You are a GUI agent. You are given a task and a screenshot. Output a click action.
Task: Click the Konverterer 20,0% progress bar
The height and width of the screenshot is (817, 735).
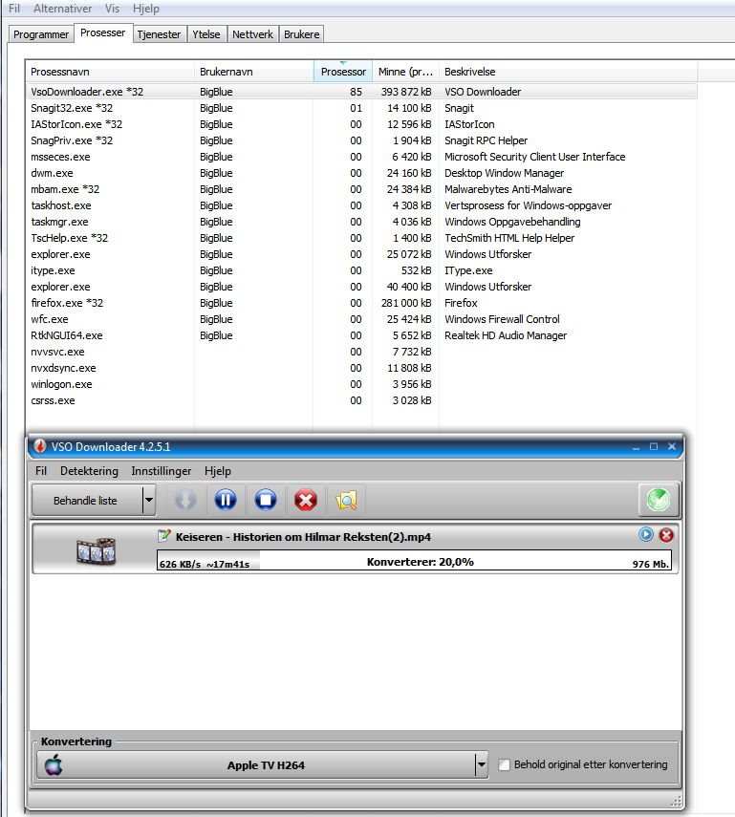pyautogui.click(x=414, y=561)
